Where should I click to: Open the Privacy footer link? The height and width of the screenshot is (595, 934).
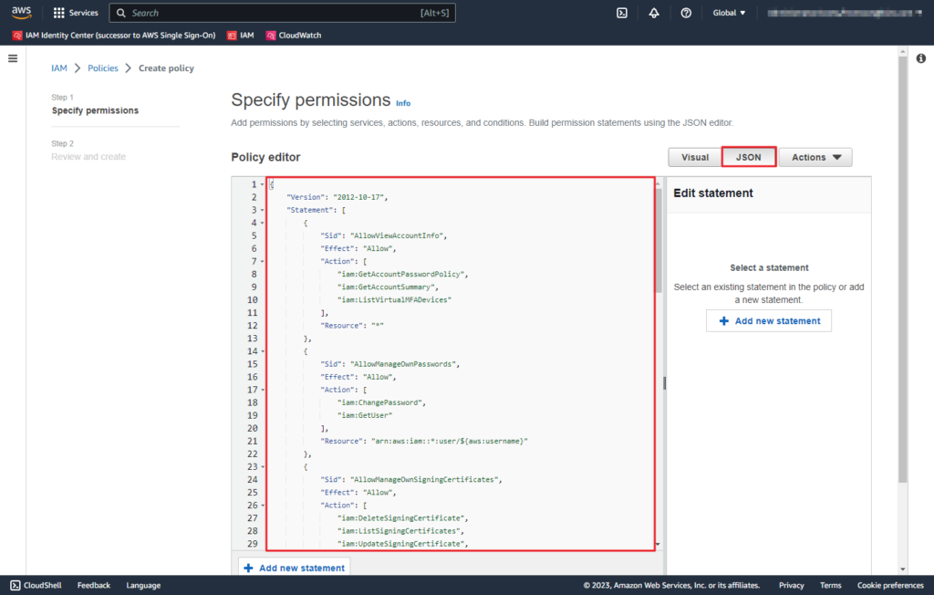click(791, 586)
